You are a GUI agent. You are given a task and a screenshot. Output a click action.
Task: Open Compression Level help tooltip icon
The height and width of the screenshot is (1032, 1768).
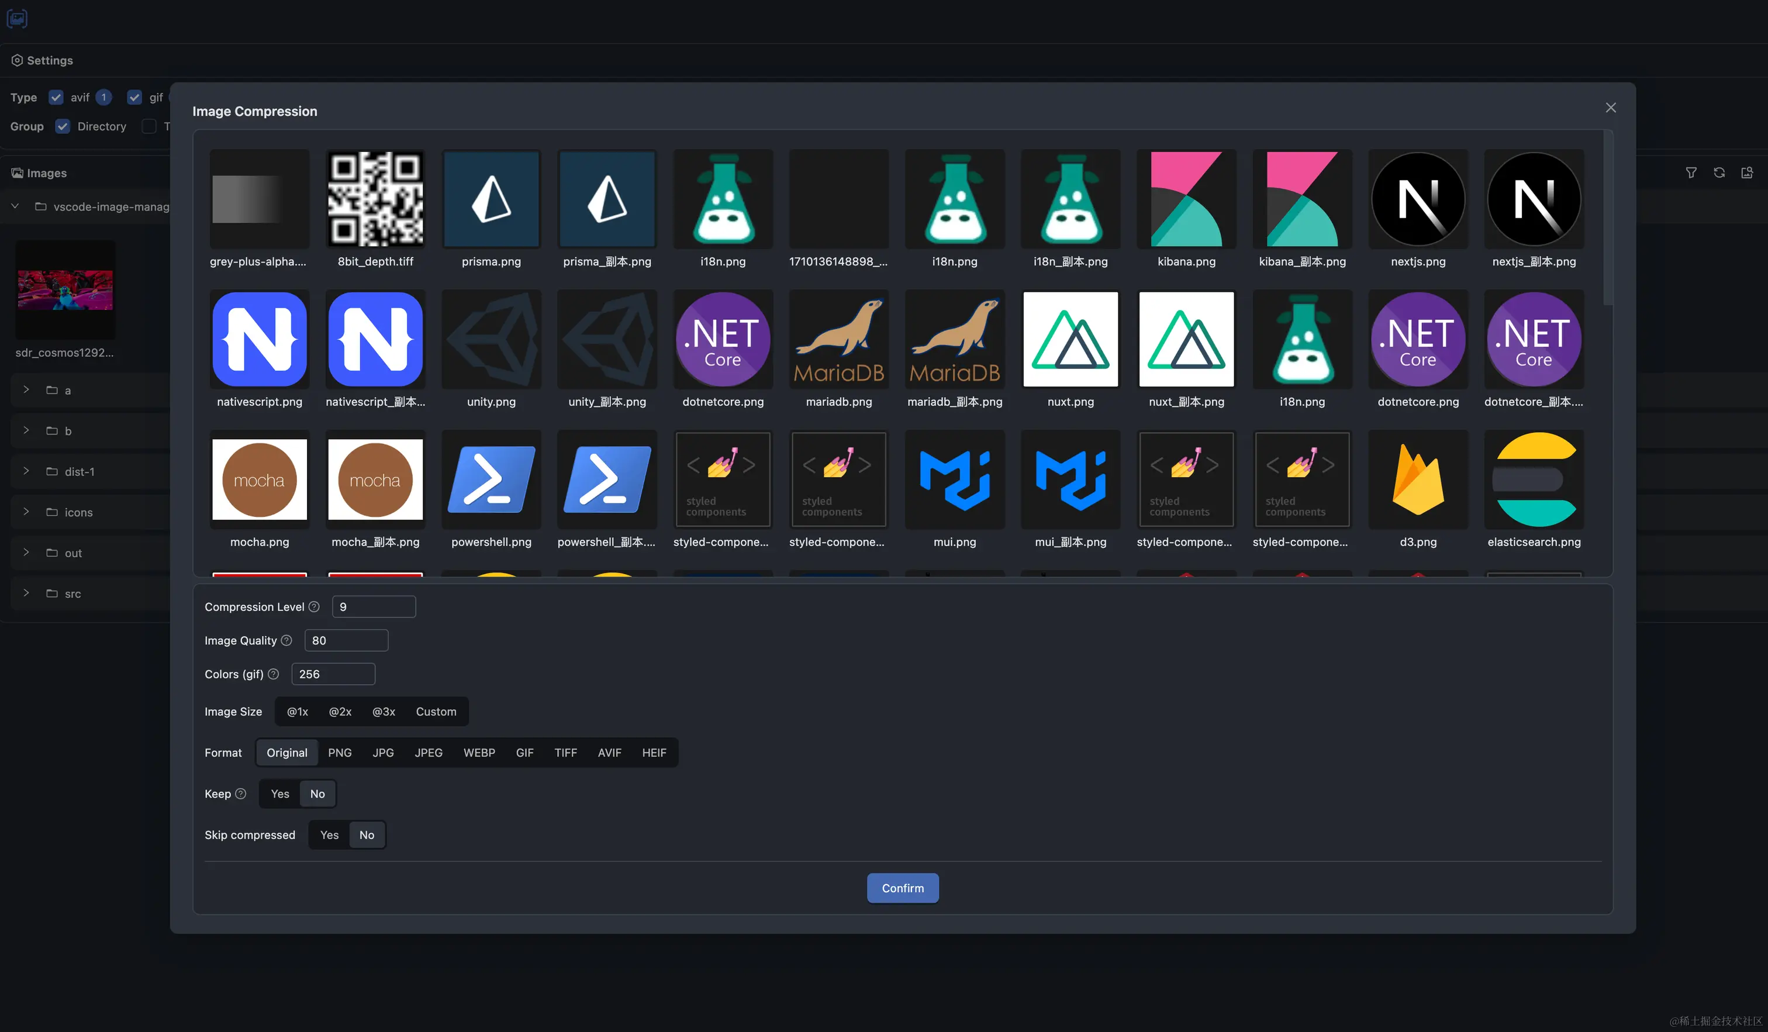point(315,607)
